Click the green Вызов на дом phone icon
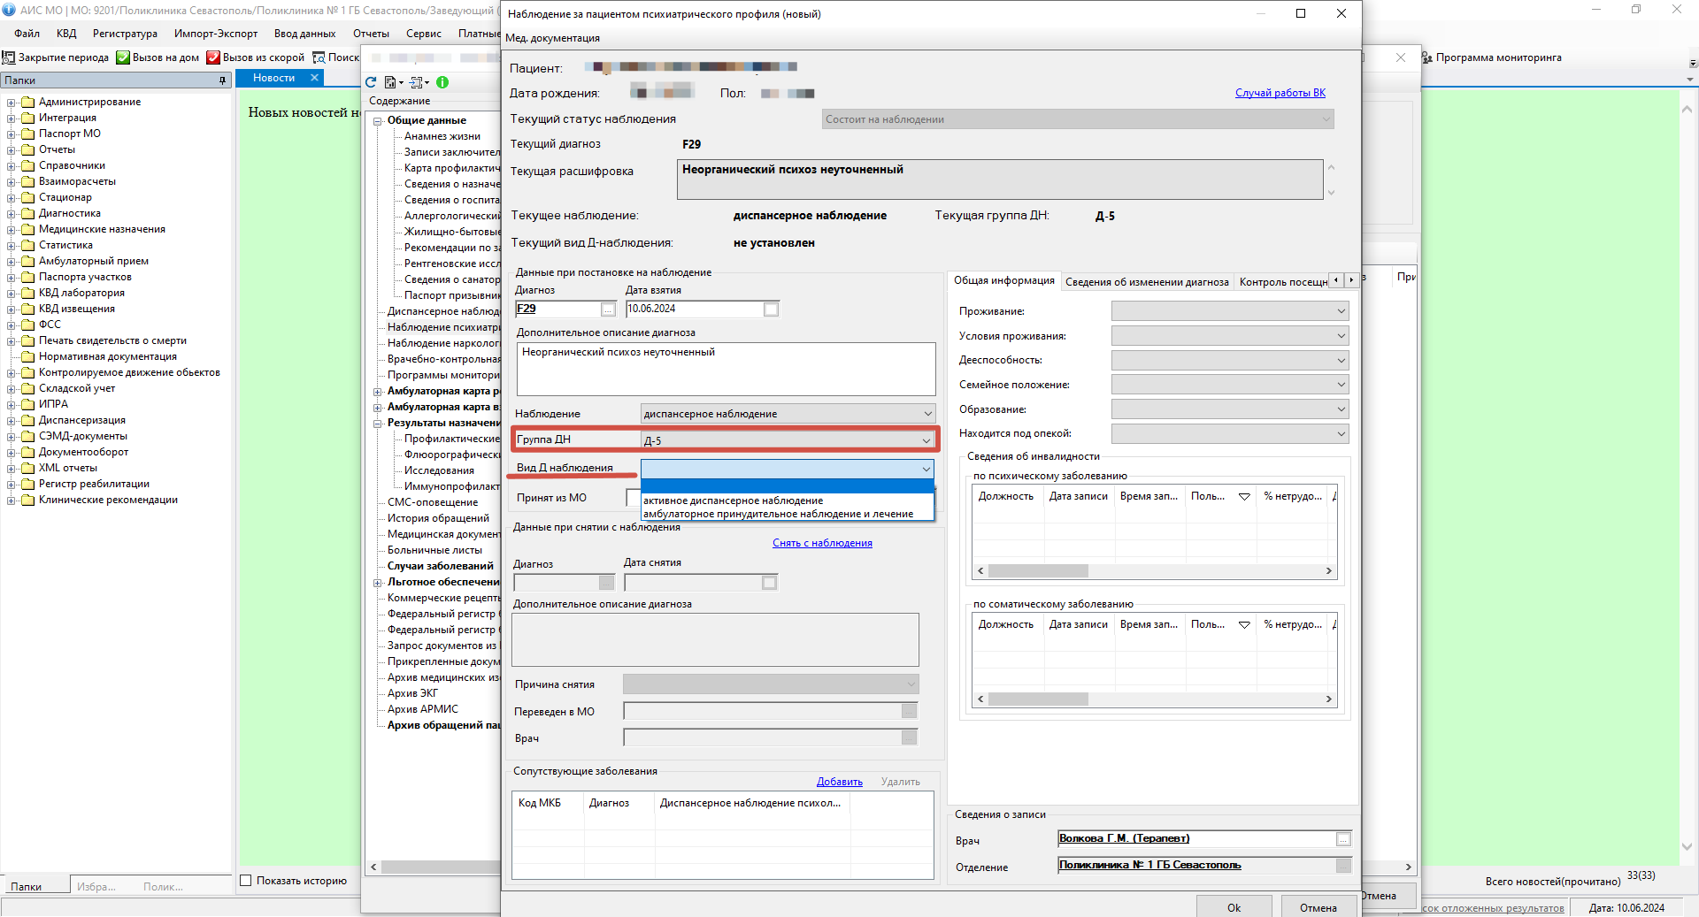The height and width of the screenshot is (917, 1699). coord(123,57)
